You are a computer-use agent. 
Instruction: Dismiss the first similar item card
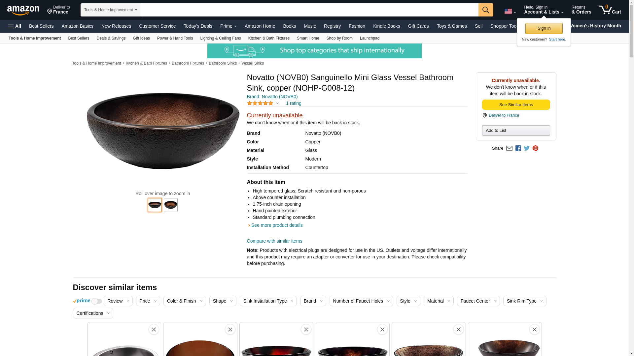(x=154, y=329)
